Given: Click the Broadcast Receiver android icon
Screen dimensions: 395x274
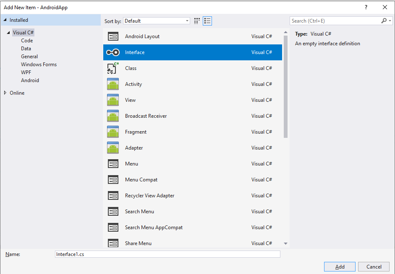Looking at the screenshot, I should tap(113, 116).
